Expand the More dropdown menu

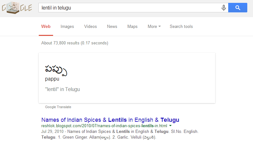[x=154, y=27]
